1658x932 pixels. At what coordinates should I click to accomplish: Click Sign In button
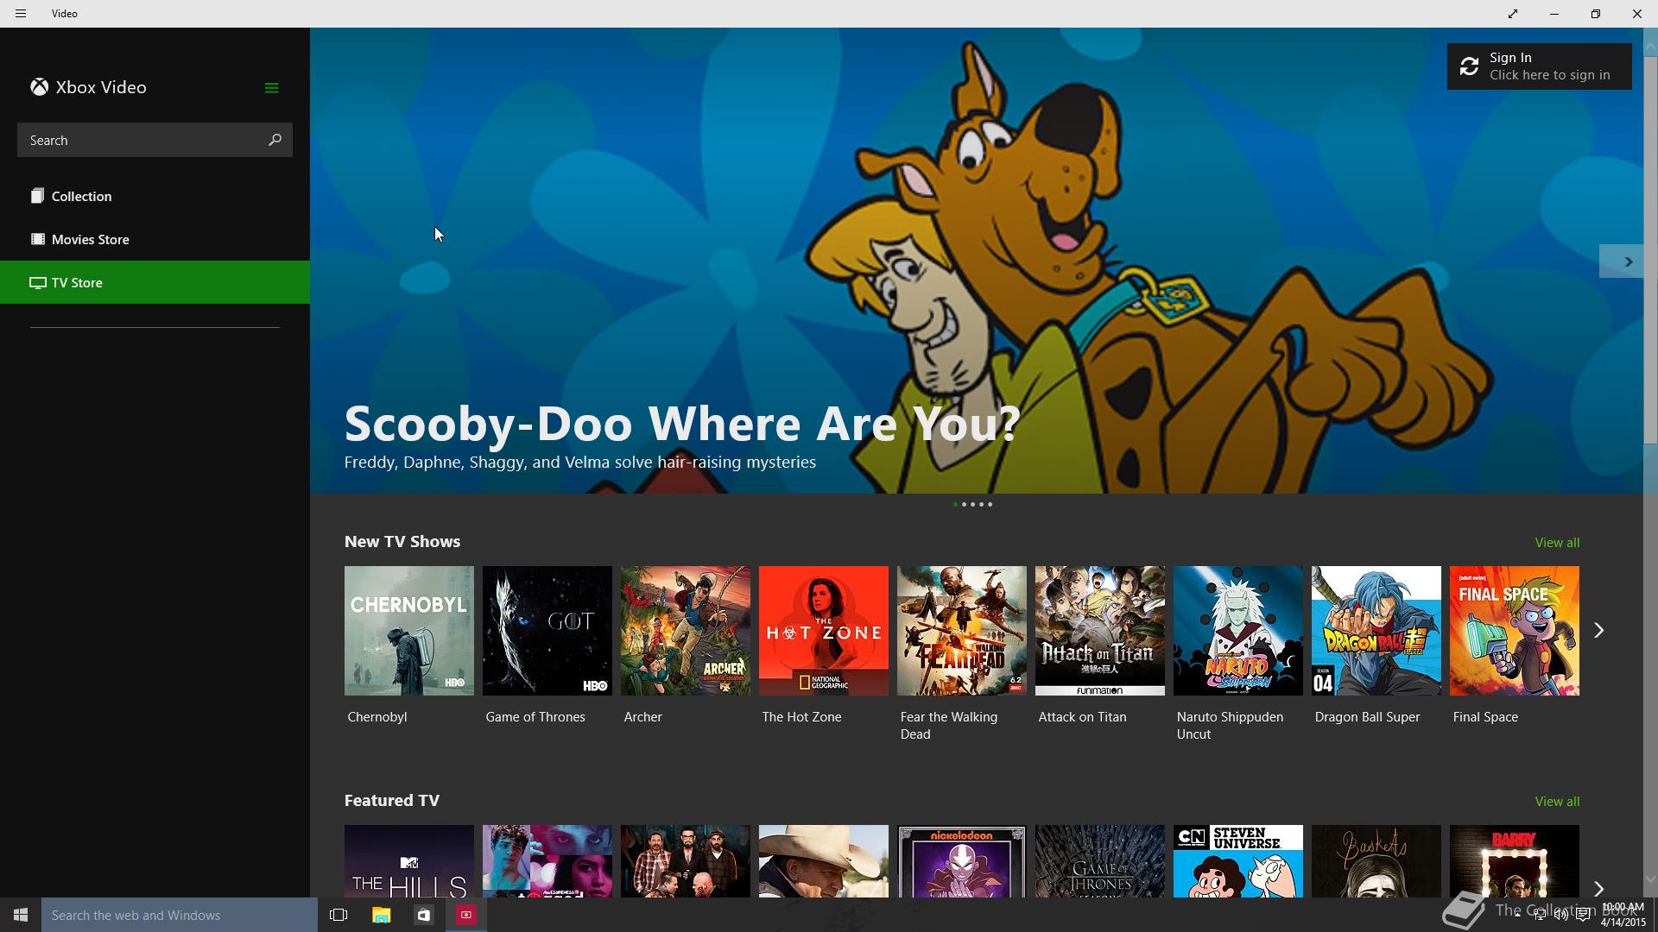(x=1539, y=66)
